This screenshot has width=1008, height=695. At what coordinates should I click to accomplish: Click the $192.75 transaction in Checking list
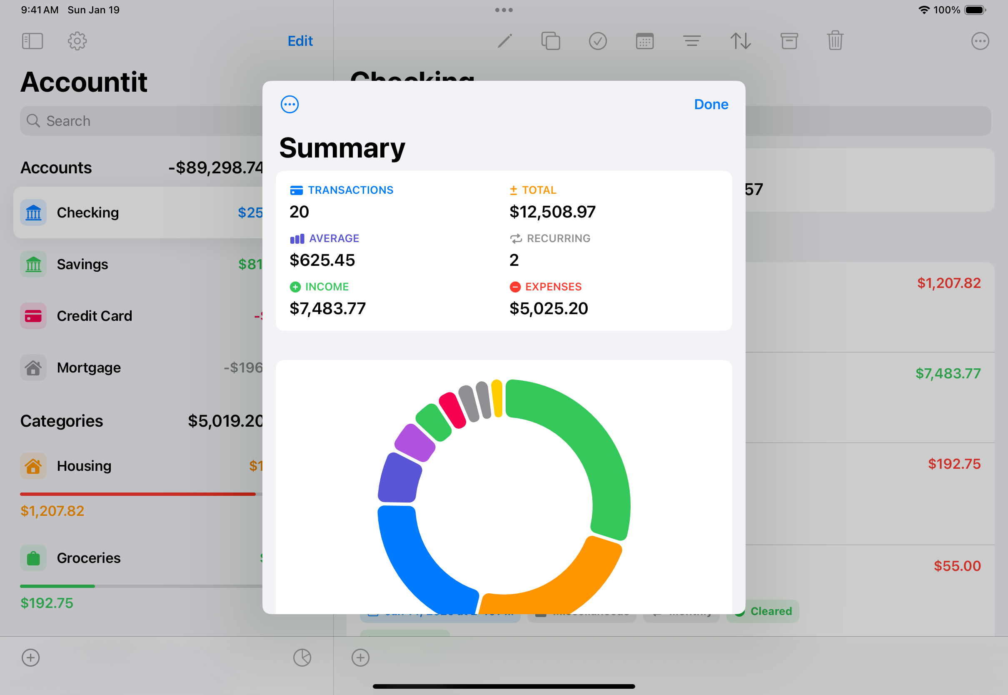(x=953, y=464)
